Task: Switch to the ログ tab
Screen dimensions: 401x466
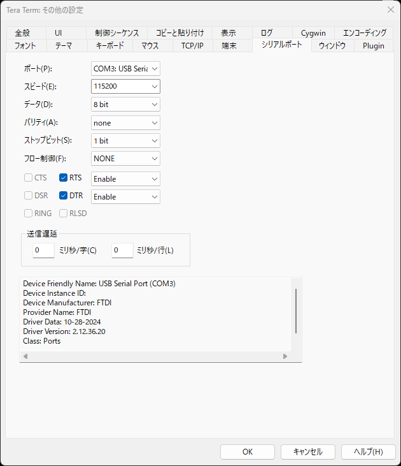Action: (x=272, y=33)
